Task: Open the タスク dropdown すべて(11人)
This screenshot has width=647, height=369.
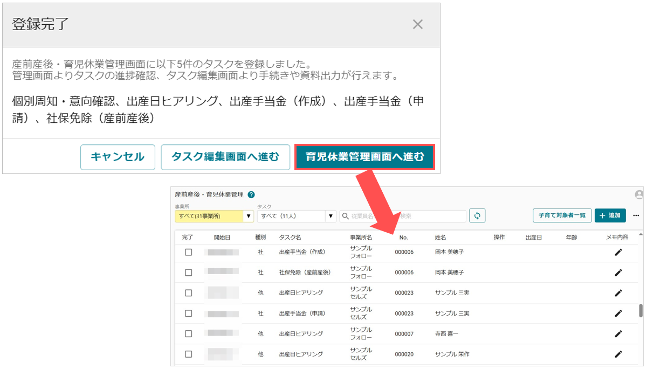Action: (x=297, y=216)
